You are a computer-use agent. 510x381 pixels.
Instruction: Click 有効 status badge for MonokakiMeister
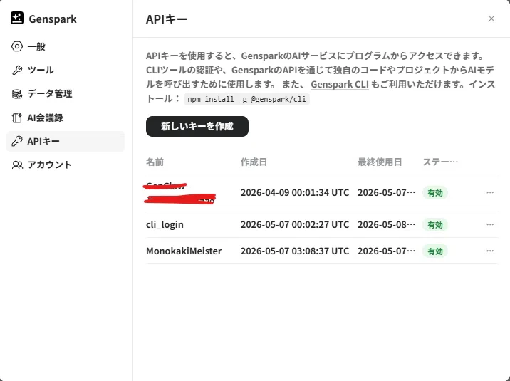(435, 251)
